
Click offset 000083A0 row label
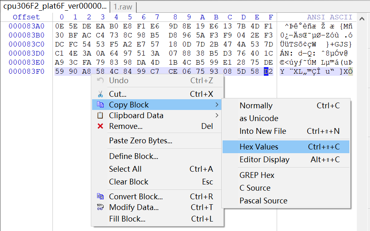(26, 26)
